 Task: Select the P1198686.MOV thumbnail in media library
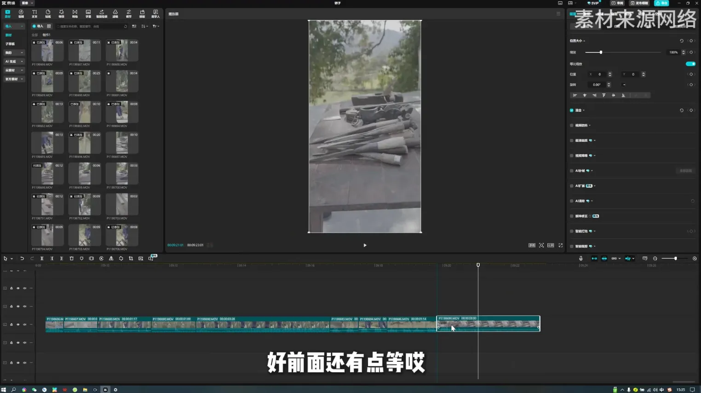click(47, 50)
